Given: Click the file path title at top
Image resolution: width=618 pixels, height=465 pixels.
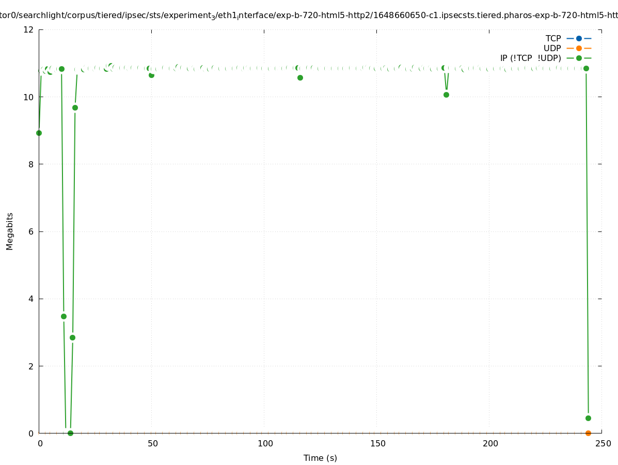Looking at the screenshot, I should pyautogui.click(x=309, y=16).
